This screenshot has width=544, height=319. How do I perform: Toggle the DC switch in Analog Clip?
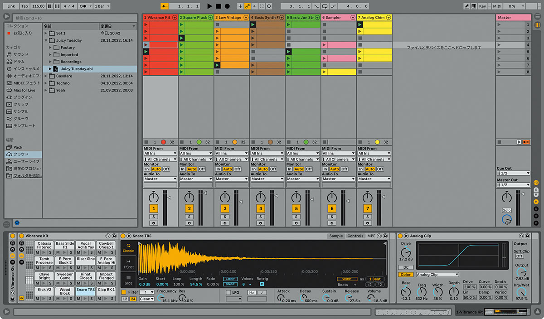click(x=406, y=267)
